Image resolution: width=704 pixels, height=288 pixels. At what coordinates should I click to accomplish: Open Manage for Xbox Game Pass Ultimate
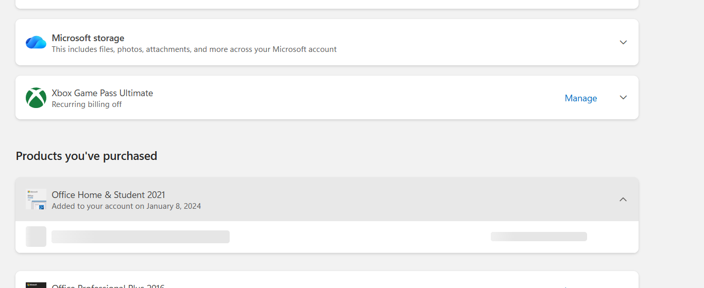[581, 98]
